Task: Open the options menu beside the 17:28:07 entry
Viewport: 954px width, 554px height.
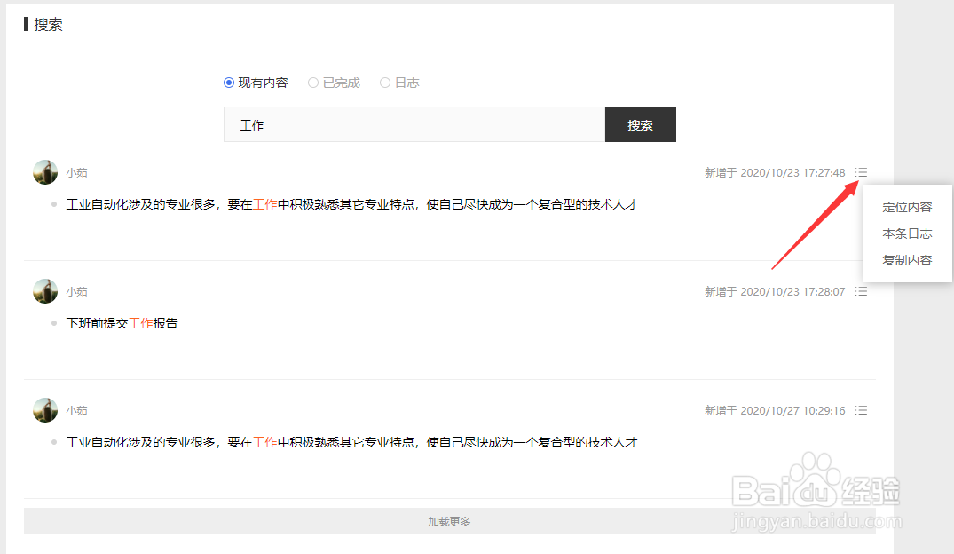Action: click(860, 291)
